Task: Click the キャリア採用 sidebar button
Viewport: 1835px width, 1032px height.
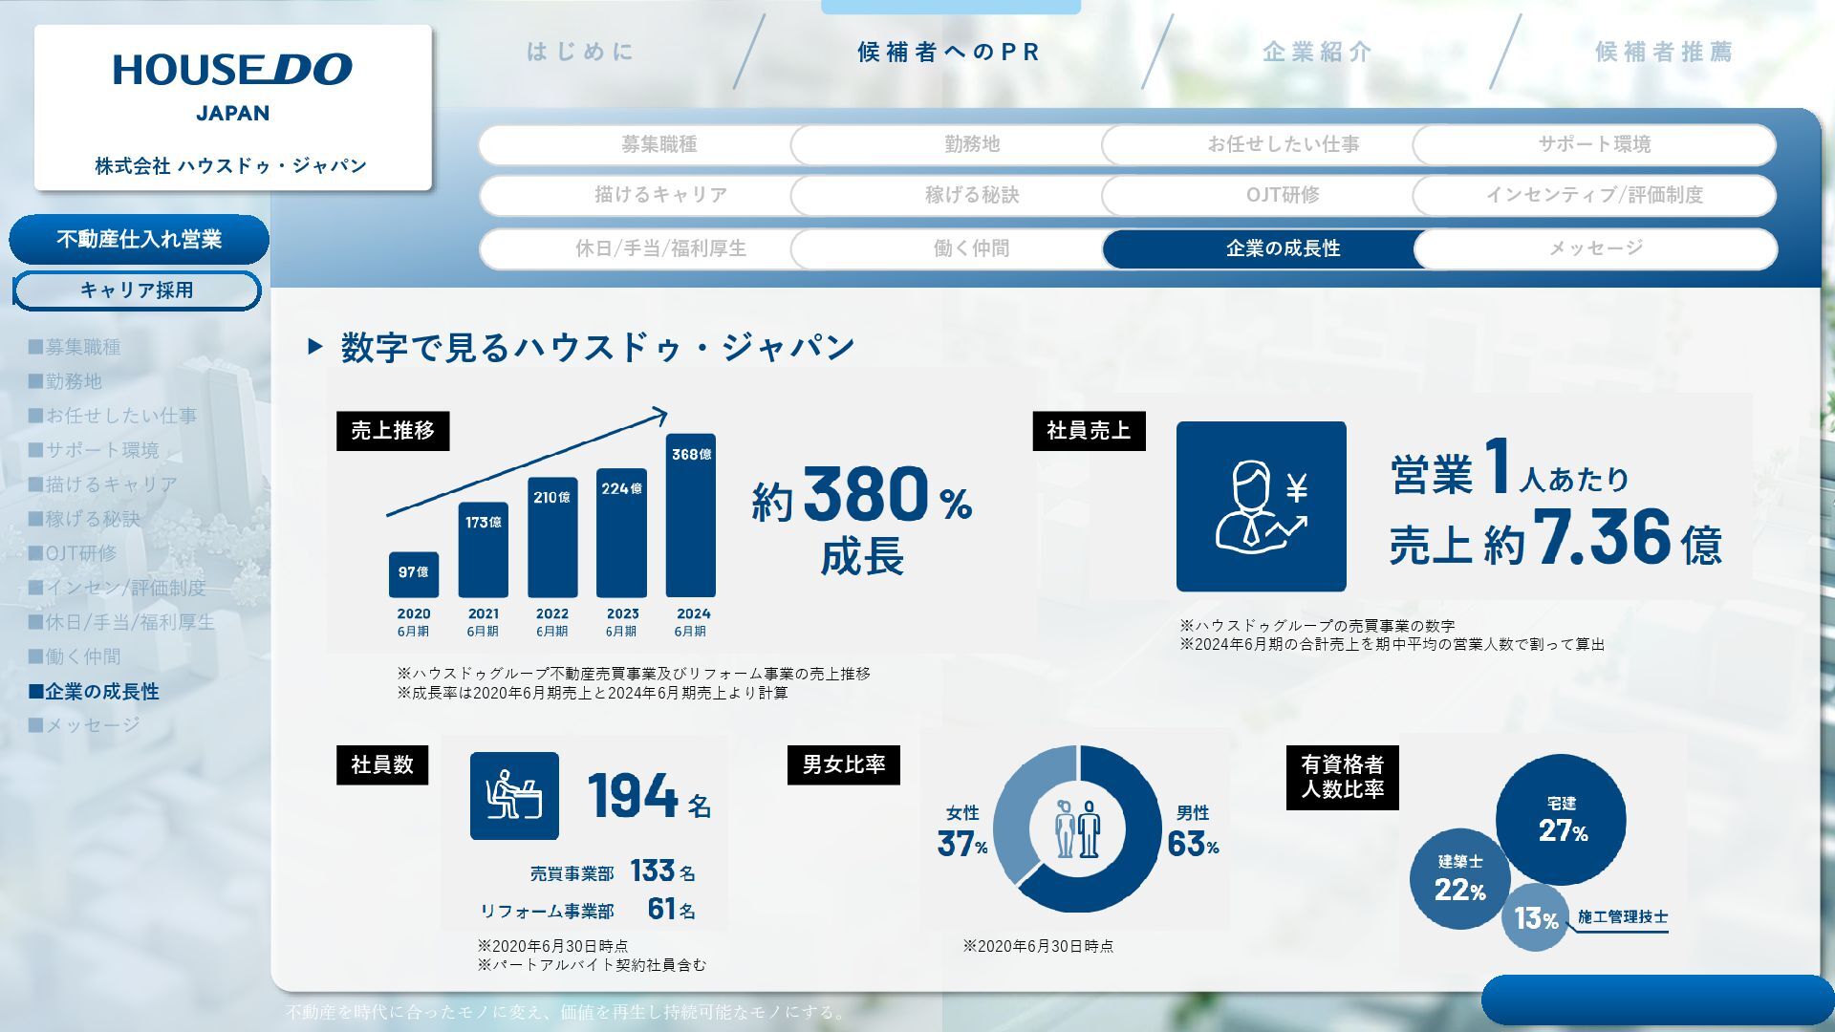Action: pos(137,290)
